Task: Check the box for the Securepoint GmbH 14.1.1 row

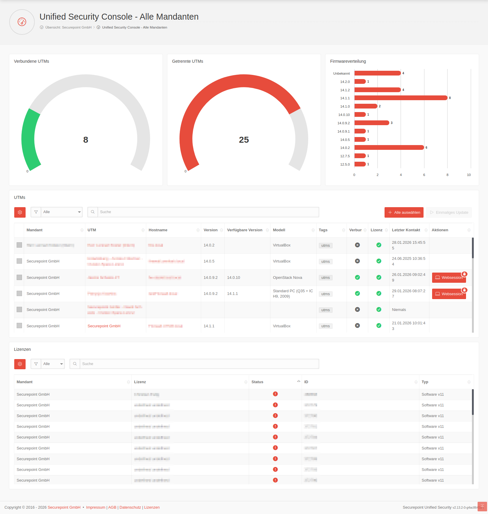Action: point(19,326)
